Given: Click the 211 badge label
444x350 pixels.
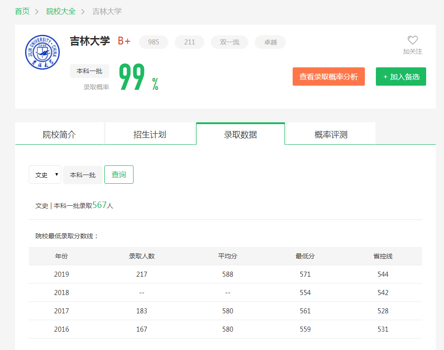Looking at the screenshot, I should (x=189, y=42).
